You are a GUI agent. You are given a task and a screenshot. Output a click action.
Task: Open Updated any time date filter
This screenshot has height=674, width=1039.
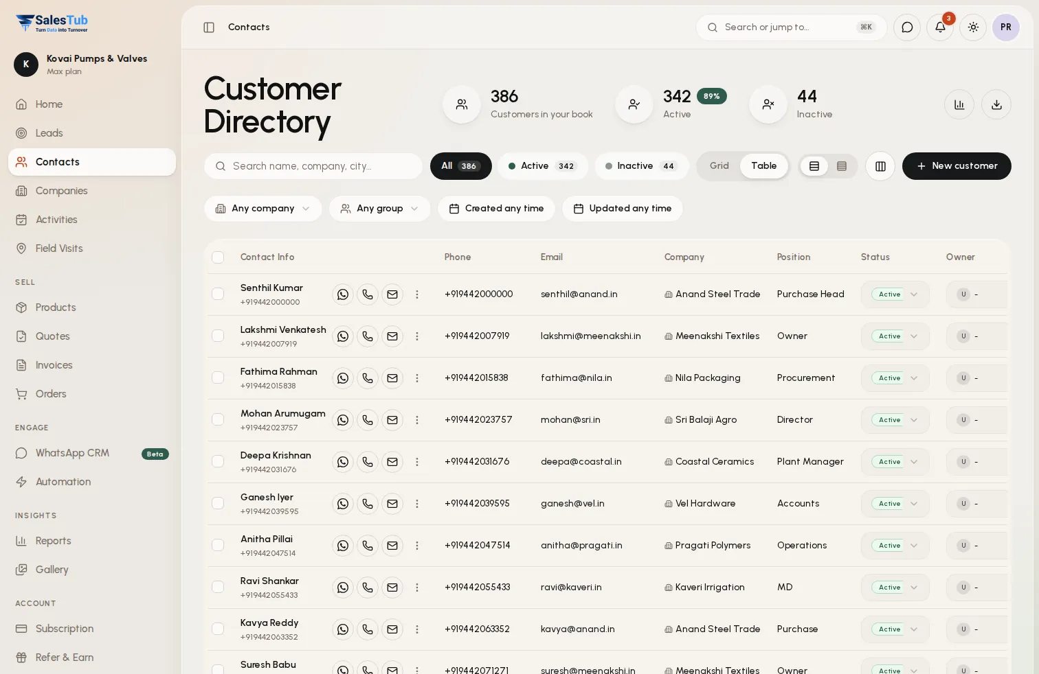(x=623, y=209)
